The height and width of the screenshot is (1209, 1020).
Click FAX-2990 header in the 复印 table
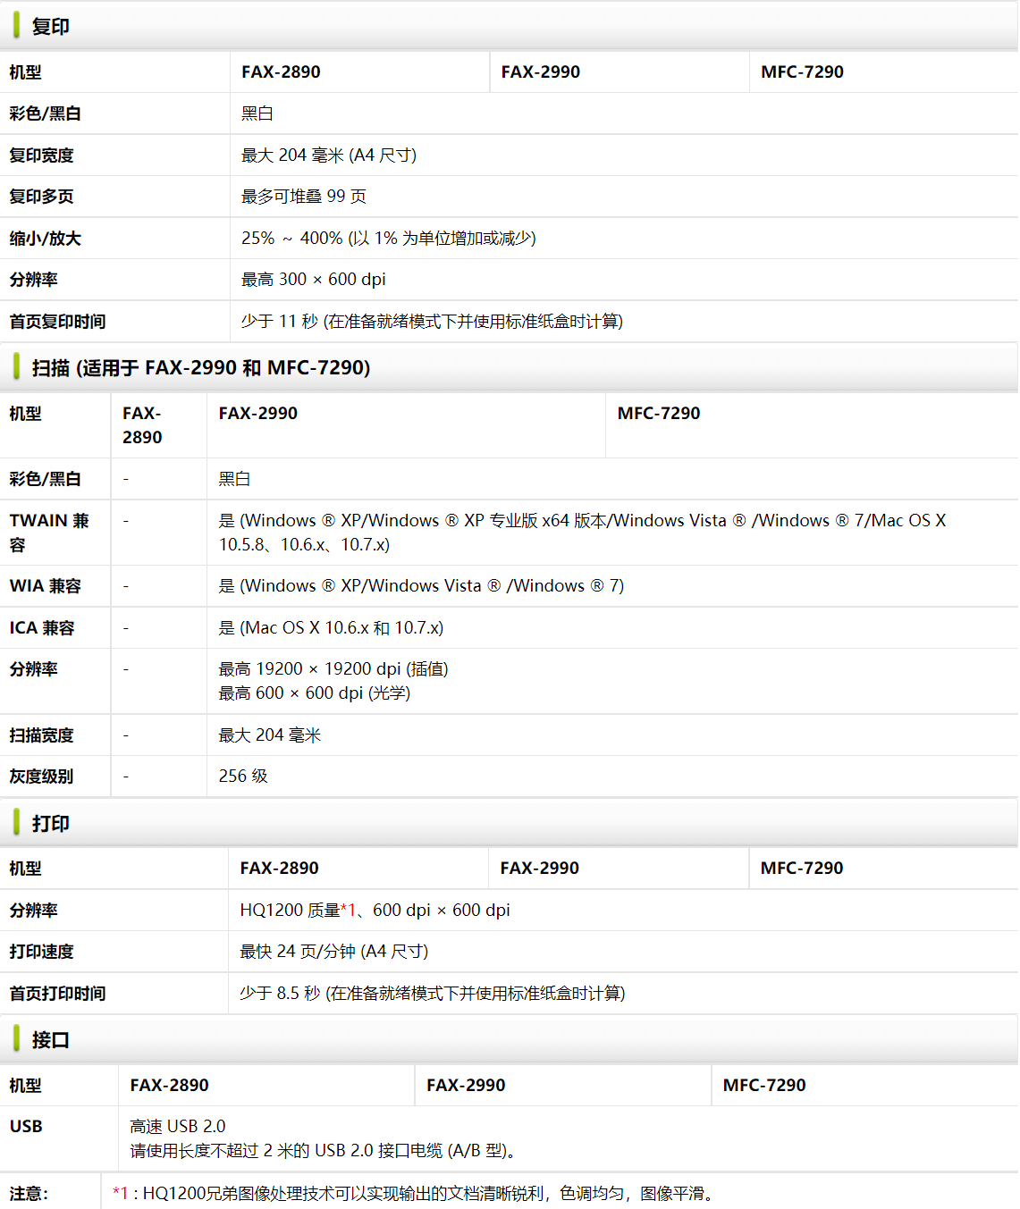(x=541, y=72)
